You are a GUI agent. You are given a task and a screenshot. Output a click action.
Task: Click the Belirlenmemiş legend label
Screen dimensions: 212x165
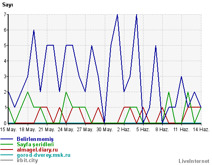coord(35,139)
